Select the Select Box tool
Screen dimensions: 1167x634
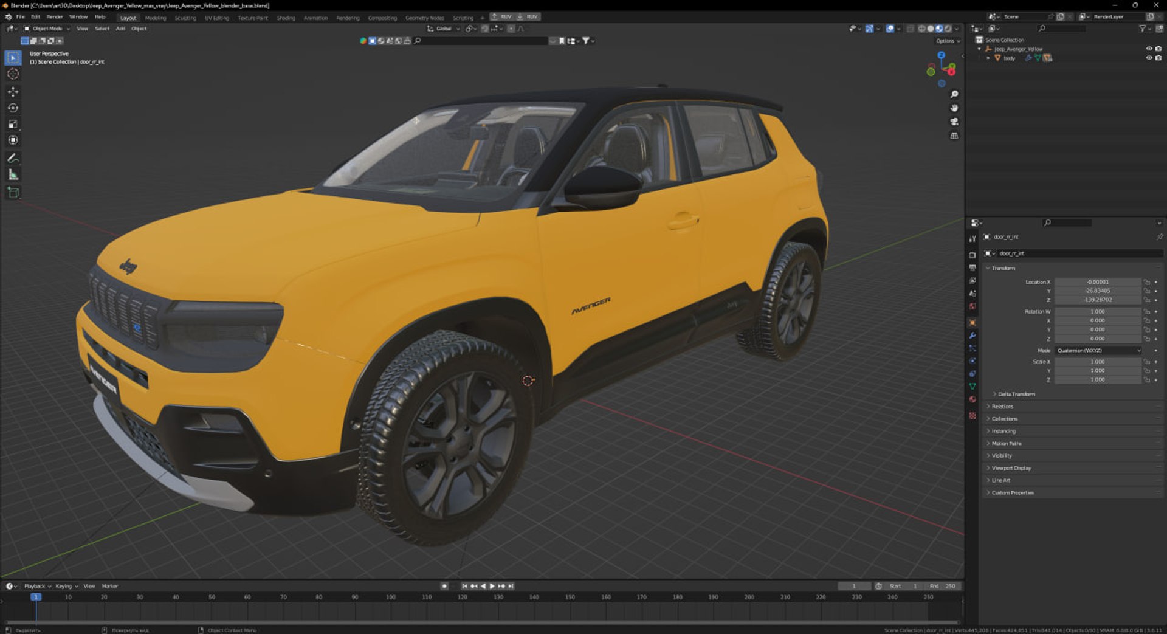13,58
